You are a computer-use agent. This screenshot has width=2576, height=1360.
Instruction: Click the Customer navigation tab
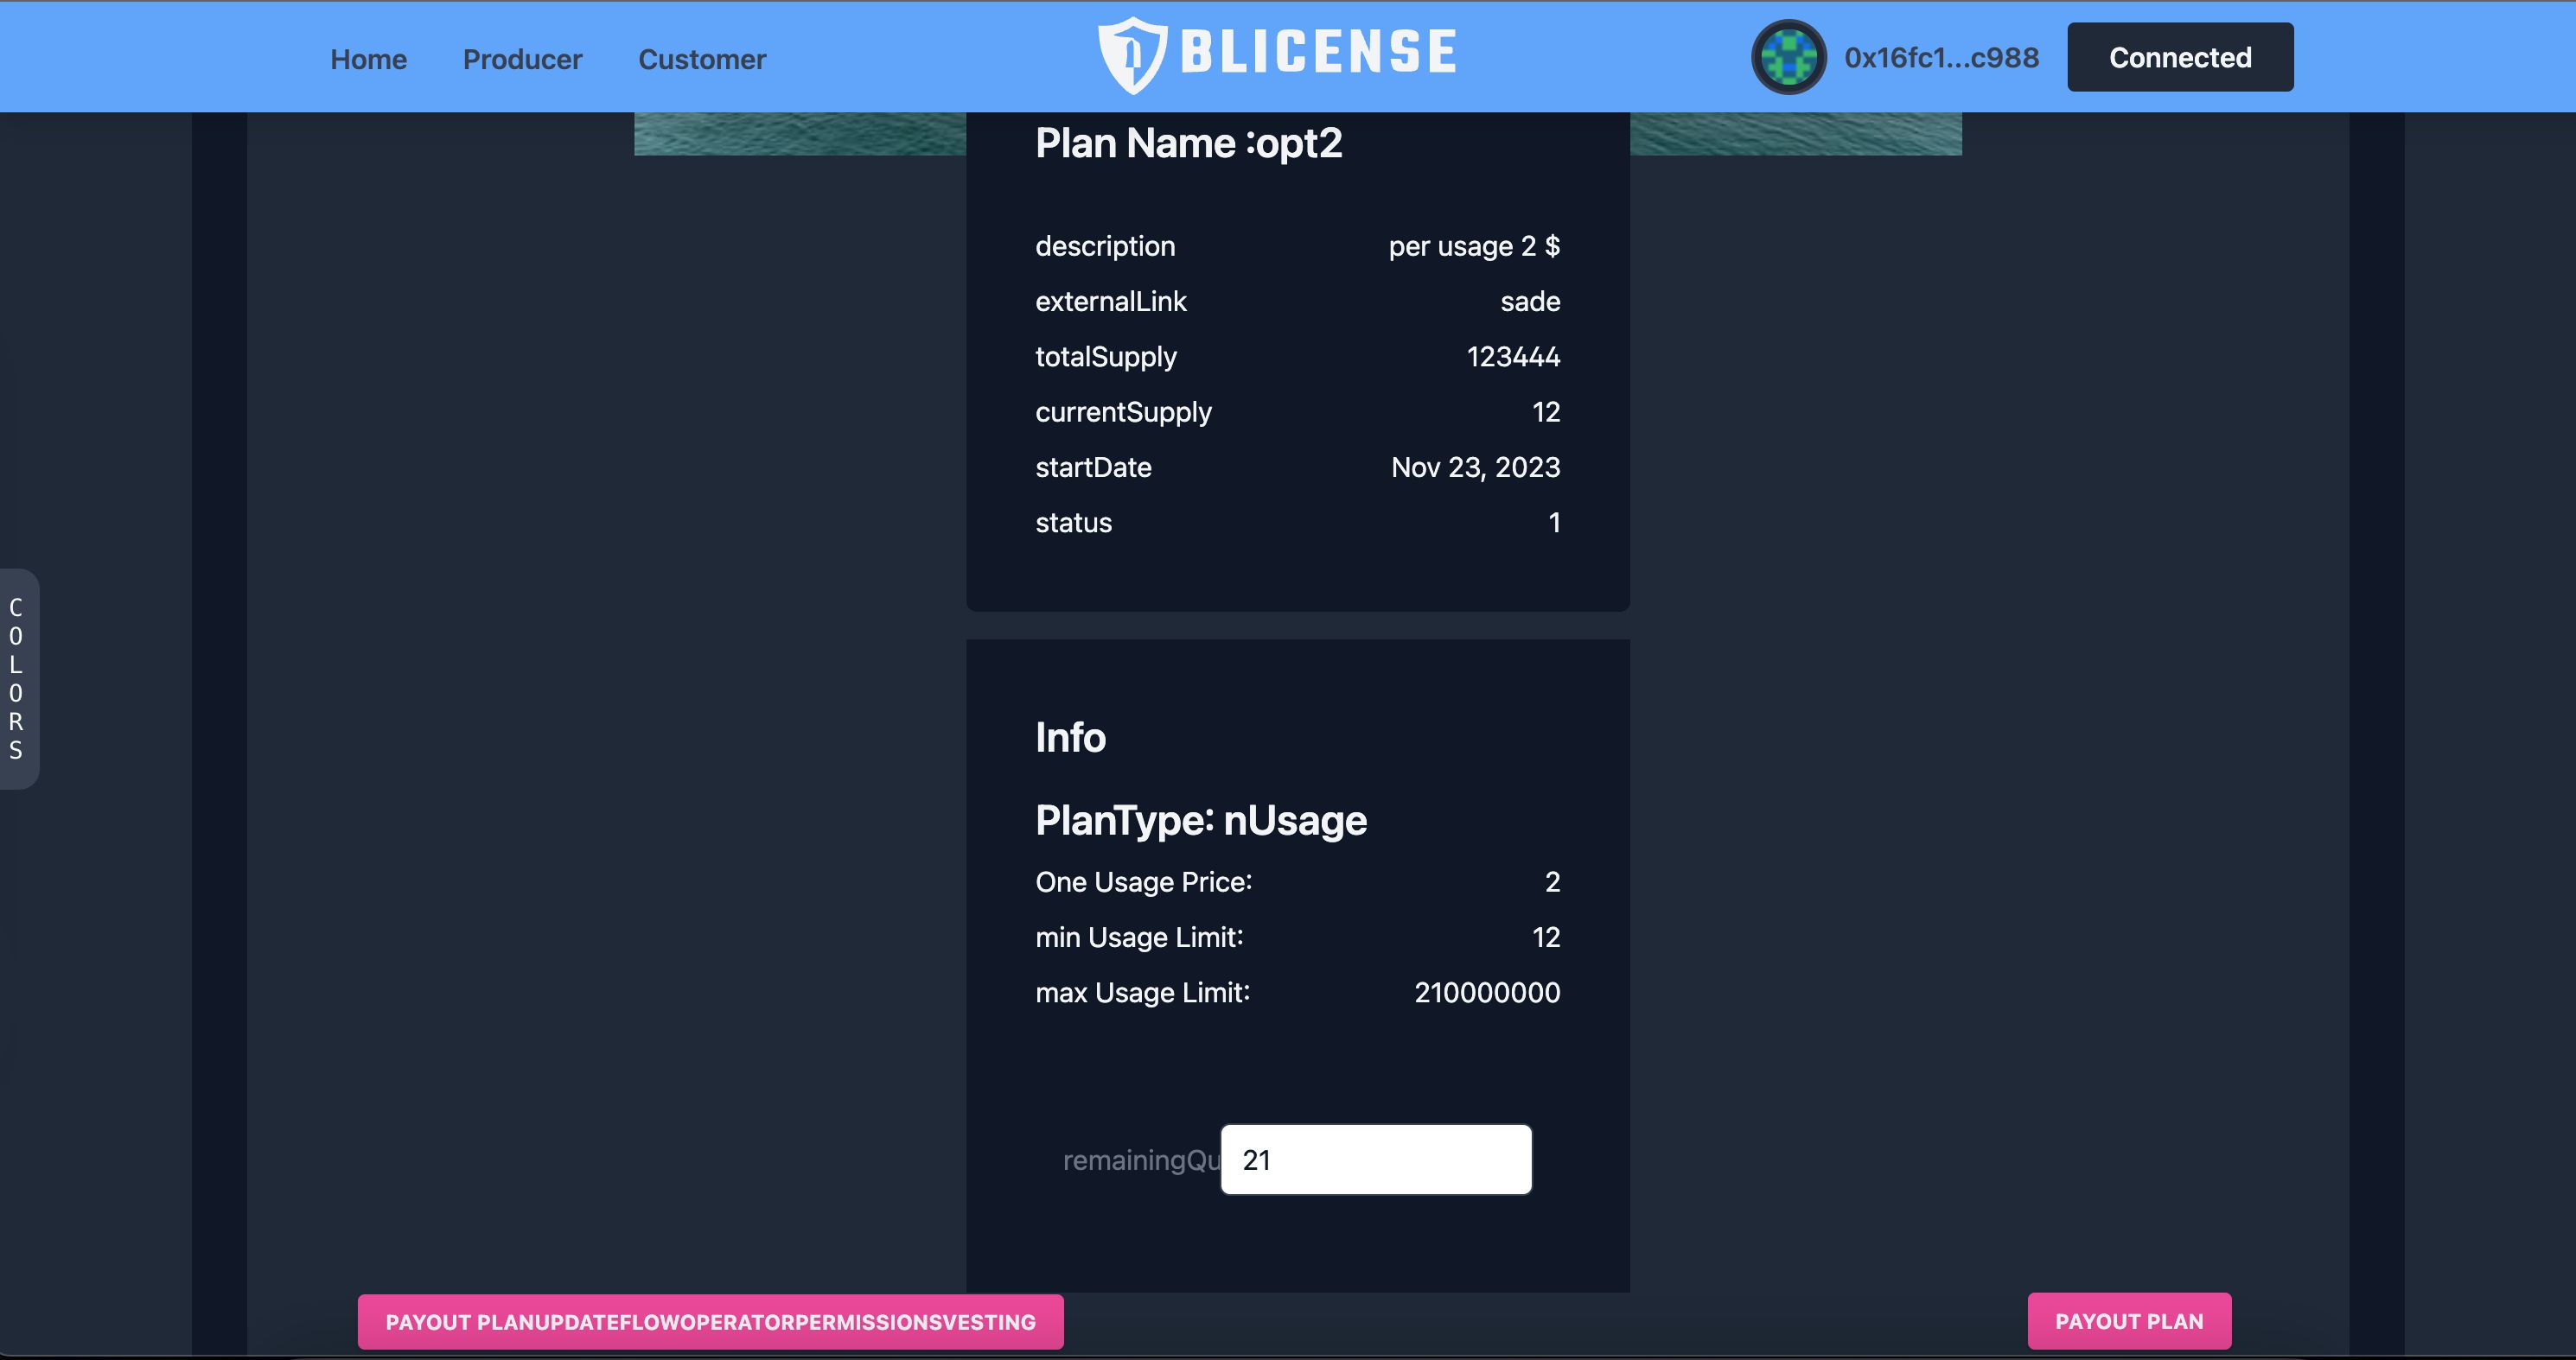point(702,56)
